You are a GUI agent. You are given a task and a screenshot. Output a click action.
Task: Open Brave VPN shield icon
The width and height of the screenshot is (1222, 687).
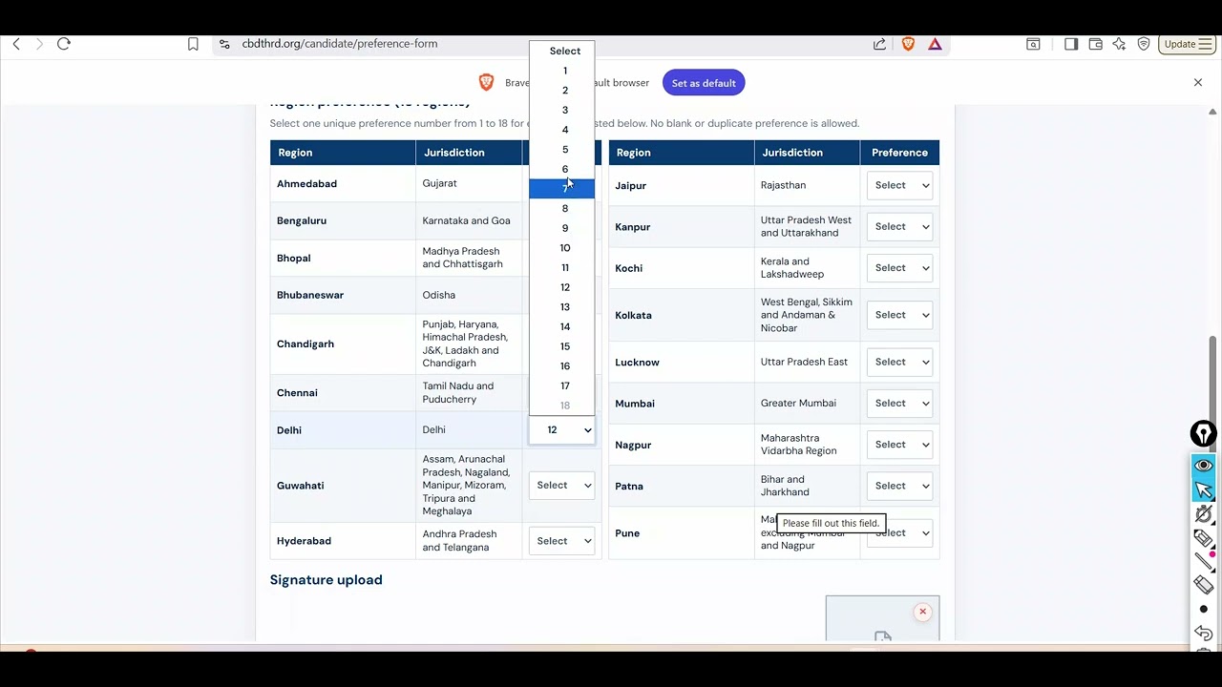[x=1144, y=44]
